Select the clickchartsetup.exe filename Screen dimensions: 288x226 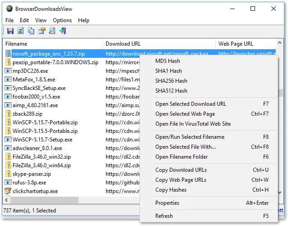point(35,191)
